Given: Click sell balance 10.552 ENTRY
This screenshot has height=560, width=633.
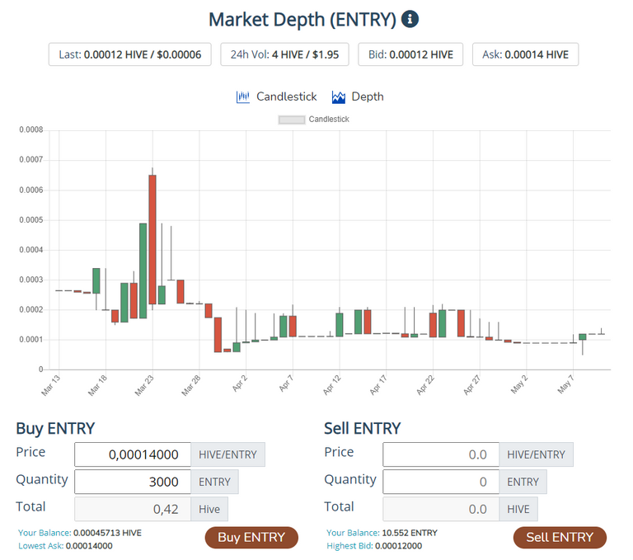Looking at the screenshot, I should pos(410,533).
